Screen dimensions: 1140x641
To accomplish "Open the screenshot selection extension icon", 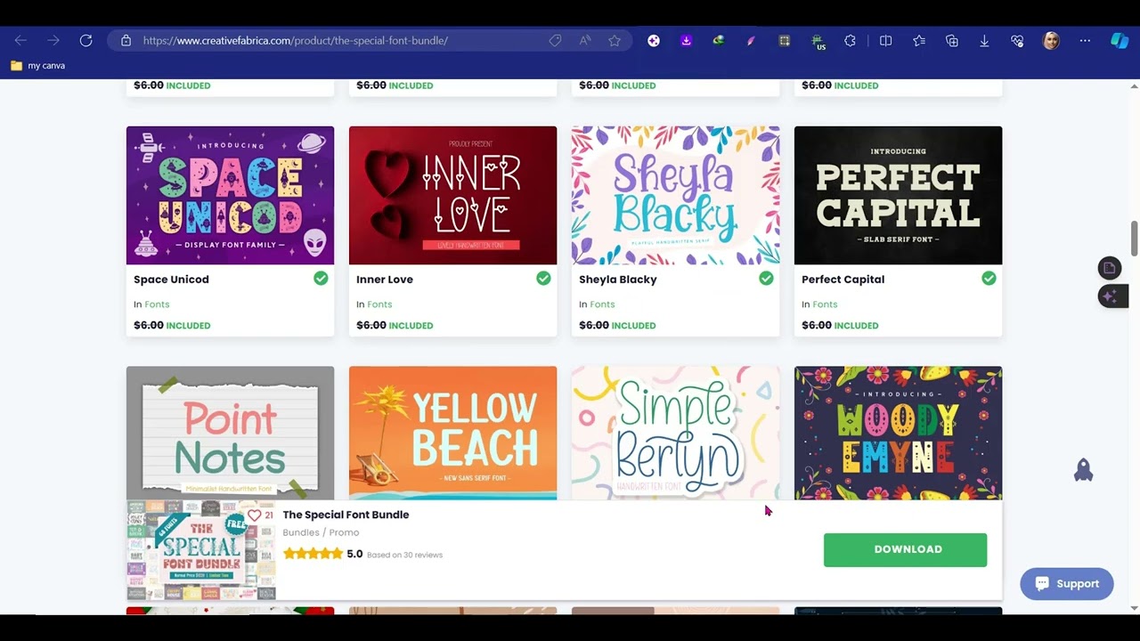I will tap(784, 40).
